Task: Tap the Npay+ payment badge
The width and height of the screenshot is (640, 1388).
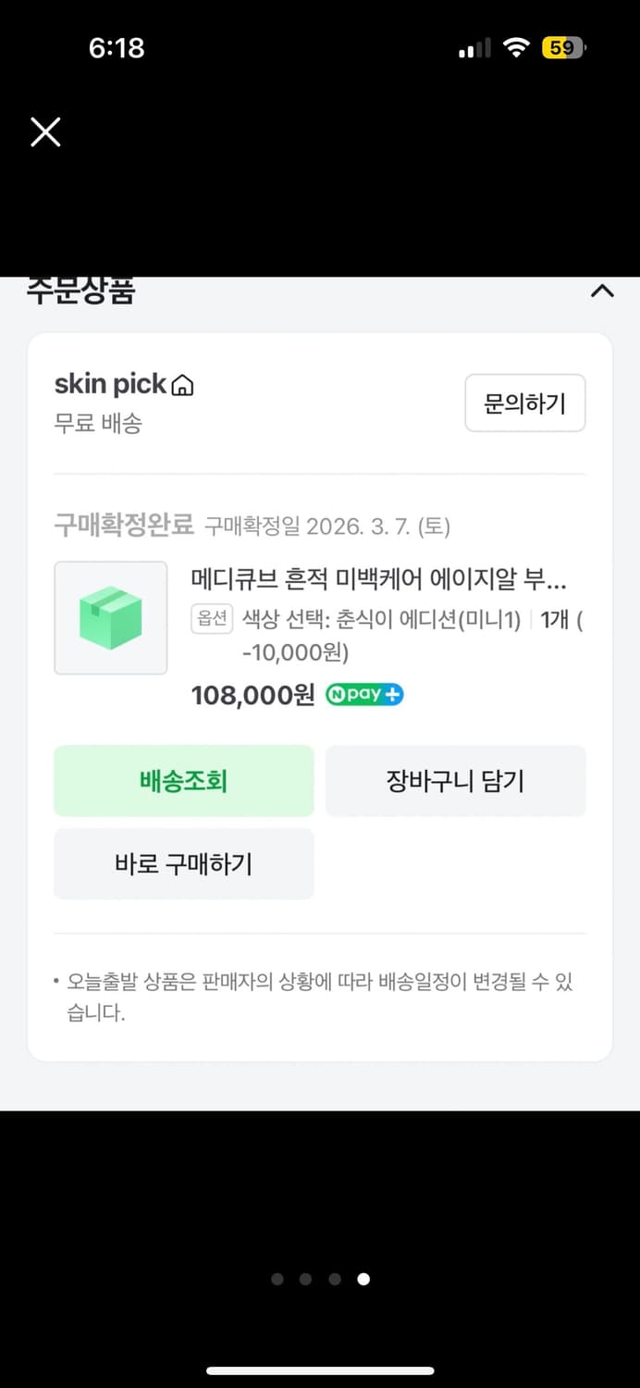Action: 363,695
